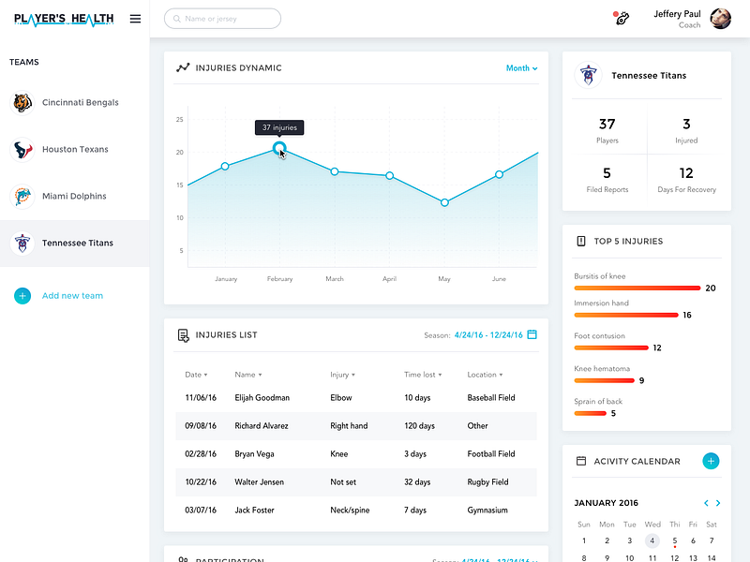750x562 pixels.
Task: Click the Name or jersey search field
Action: tap(222, 18)
